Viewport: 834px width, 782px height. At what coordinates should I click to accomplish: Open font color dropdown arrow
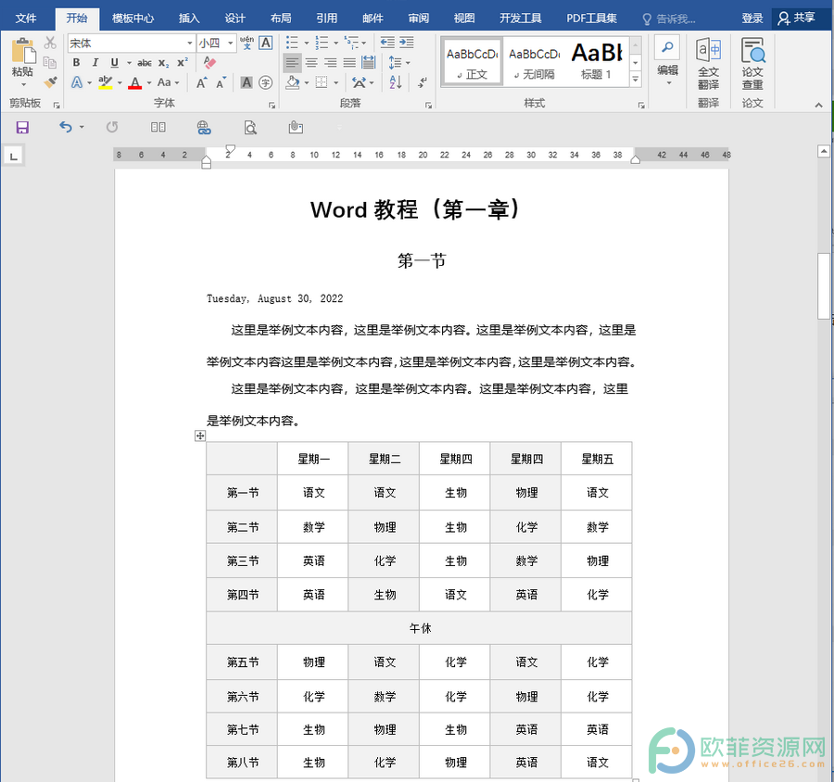point(149,82)
